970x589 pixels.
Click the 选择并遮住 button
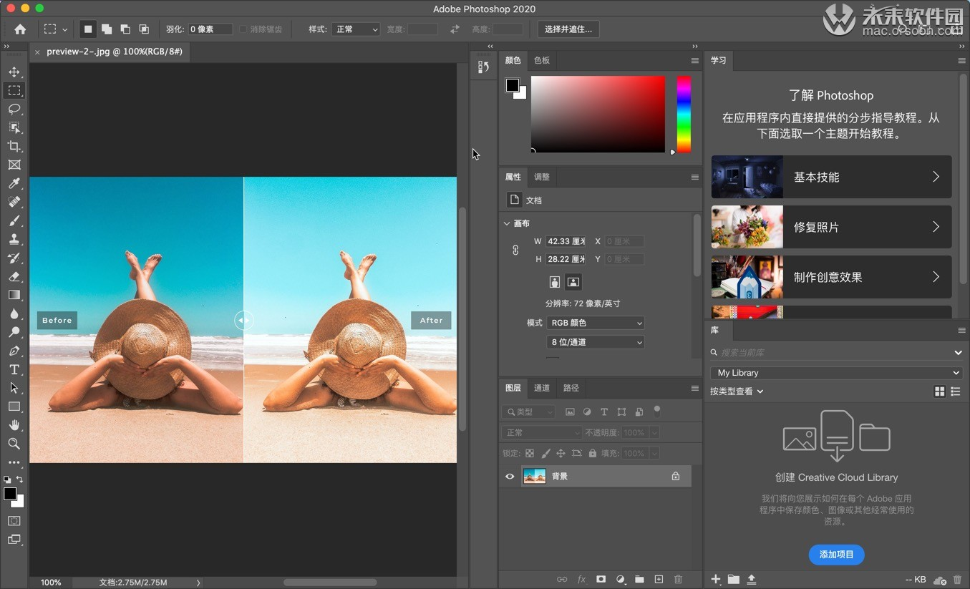pos(568,29)
